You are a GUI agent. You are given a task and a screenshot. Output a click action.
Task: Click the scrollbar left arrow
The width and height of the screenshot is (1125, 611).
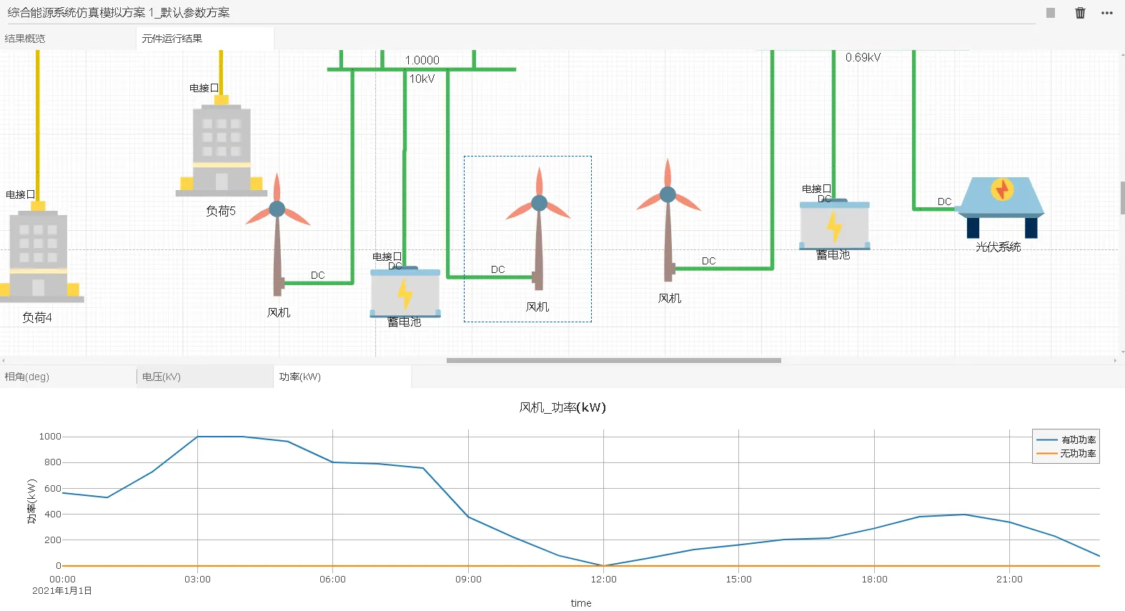tap(4, 360)
